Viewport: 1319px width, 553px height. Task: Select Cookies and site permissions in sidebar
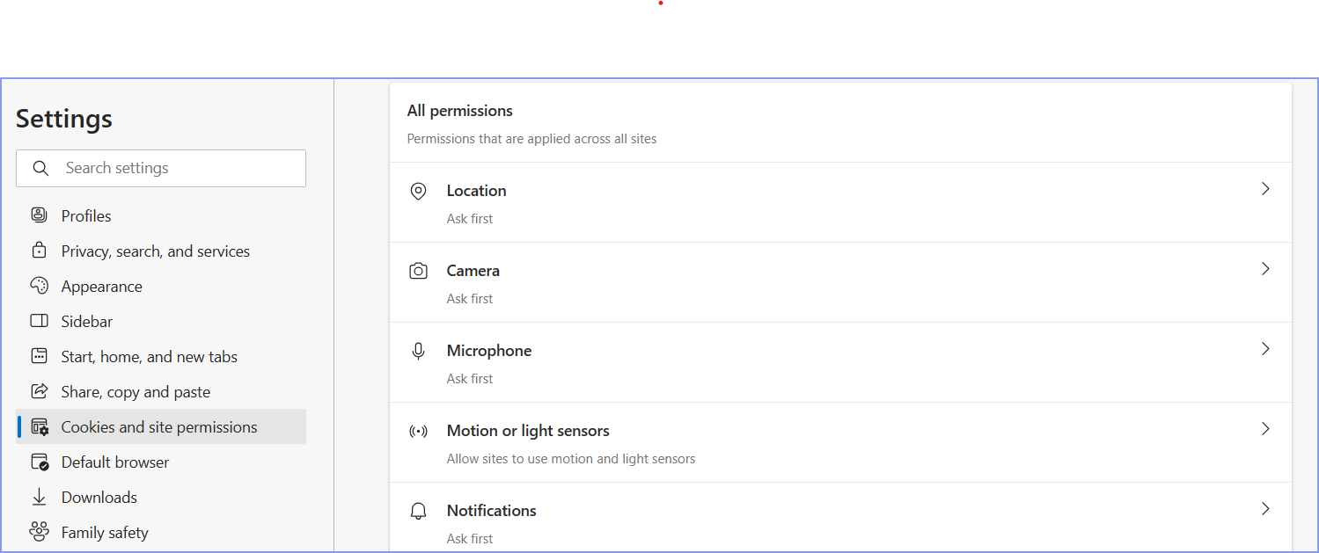coord(158,426)
